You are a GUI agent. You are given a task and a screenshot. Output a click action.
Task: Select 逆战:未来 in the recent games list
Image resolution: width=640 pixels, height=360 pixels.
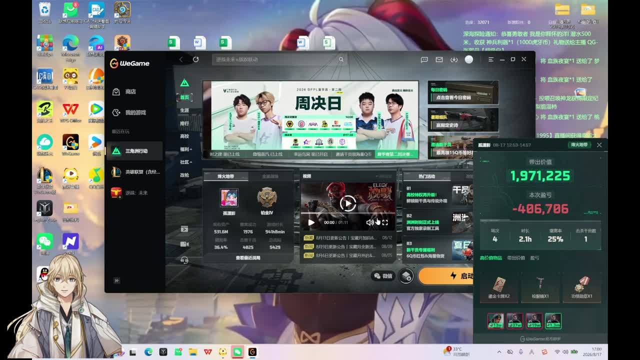(134, 192)
